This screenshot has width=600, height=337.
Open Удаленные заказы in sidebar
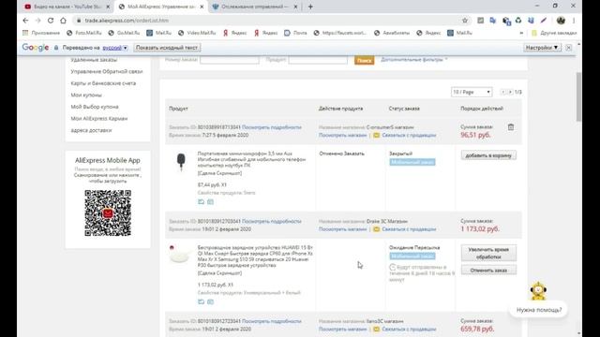94,60
